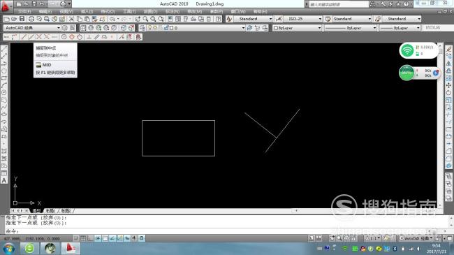The height and width of the screenshot is (255, 454).
Task: Select the Line tool in Draw toolbar
Action: coord(4,49)
